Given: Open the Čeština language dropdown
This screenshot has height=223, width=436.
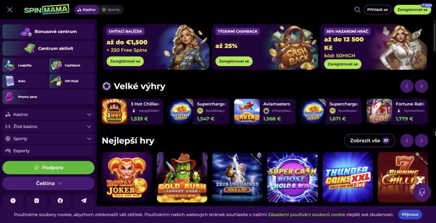Looking at the screenshot, I should coord(49,183).
